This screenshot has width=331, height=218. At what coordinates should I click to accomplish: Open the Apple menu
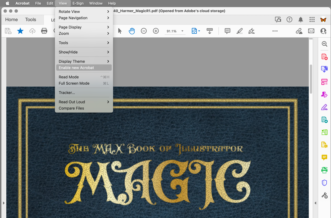click(x=7, y=3)
